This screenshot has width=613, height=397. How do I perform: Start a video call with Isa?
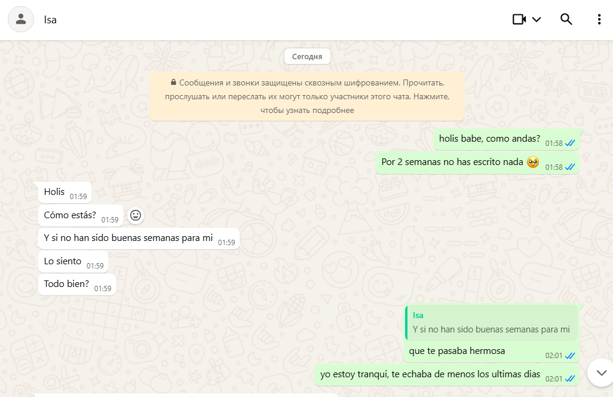point(519,19)
